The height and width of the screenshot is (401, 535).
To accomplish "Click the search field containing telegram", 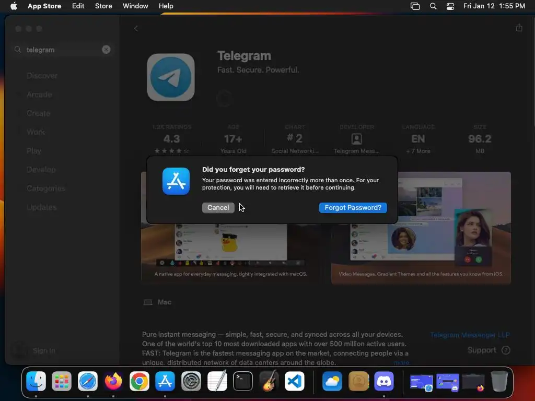I will point(63,50).
